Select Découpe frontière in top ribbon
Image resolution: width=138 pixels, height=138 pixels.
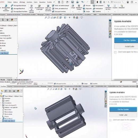pos(59,11)
